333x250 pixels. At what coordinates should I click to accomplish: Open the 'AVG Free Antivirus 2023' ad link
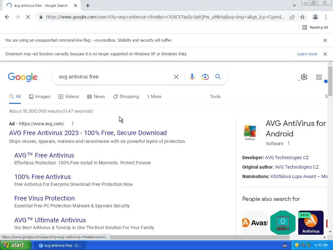click(x=88, y=133)
